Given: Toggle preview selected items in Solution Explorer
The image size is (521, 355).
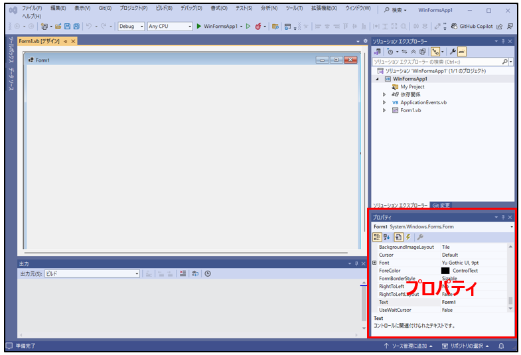Looking at the screenshot, I should pos(462,51).
